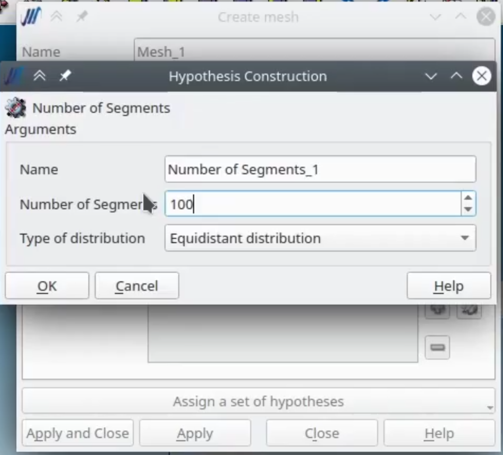Expand Assign a set of hypotheses menu

259,401
